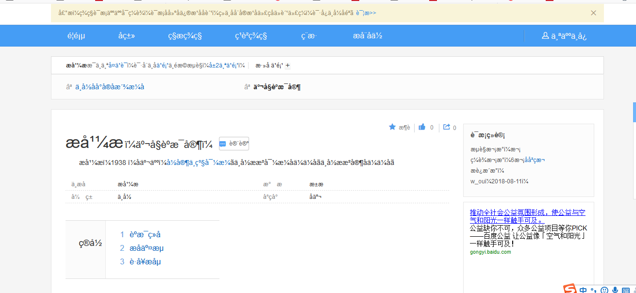Click the emoji face icon in the input method bar

(x=604, y=289)
